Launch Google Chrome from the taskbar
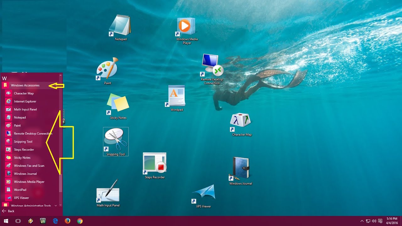Image resolution: width=402 pixels, height=226 pixels. (x=80, y=221)
